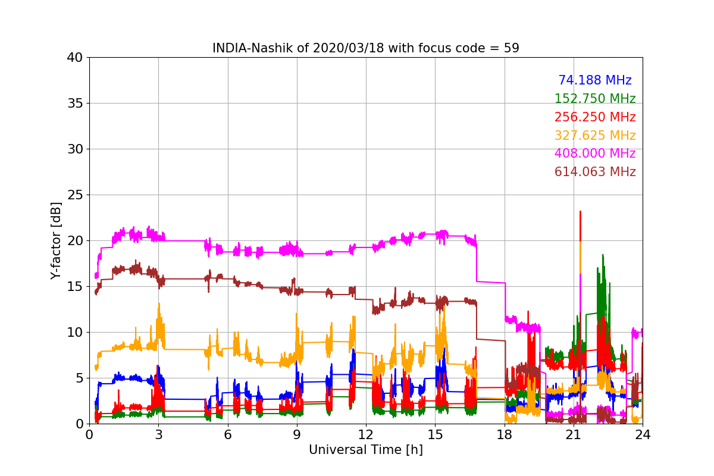Click the x-axis tick label 6
The height and width of the screenshot is (476, 714).
pyautogui.click(x=227, y=434)
